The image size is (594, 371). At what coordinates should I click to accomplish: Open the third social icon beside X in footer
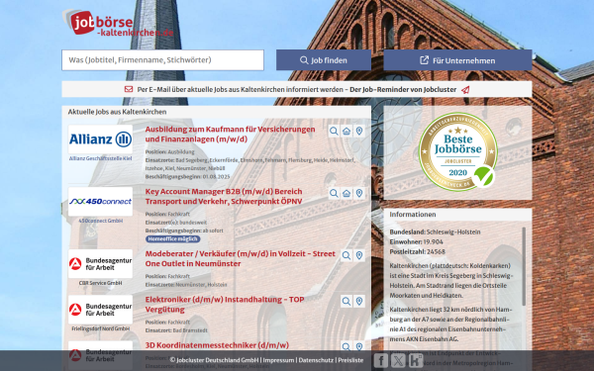416,360
